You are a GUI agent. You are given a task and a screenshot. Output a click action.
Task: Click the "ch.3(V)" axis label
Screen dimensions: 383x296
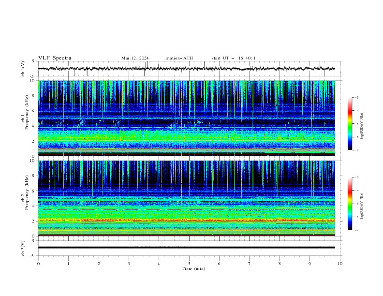click(x=23, y=248)
